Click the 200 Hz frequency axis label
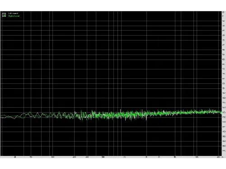 coord(74,157)
